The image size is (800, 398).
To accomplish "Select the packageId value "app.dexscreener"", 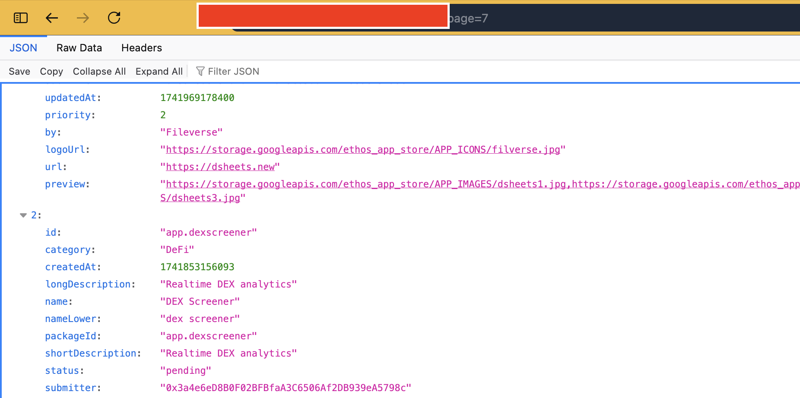I will (x=209, y=336).
